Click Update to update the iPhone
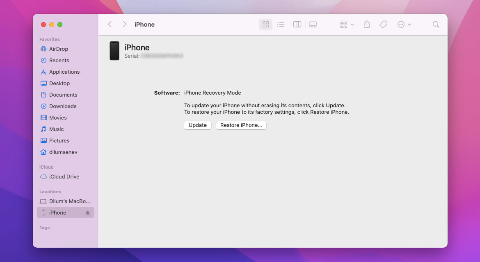Screen dimensions: 480x262 197,125
